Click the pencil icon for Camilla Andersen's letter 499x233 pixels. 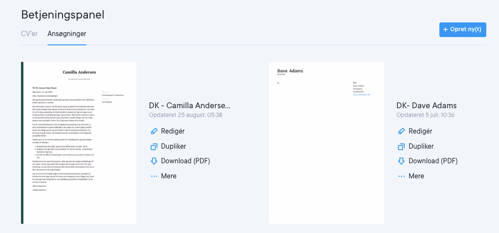[154, 131]
